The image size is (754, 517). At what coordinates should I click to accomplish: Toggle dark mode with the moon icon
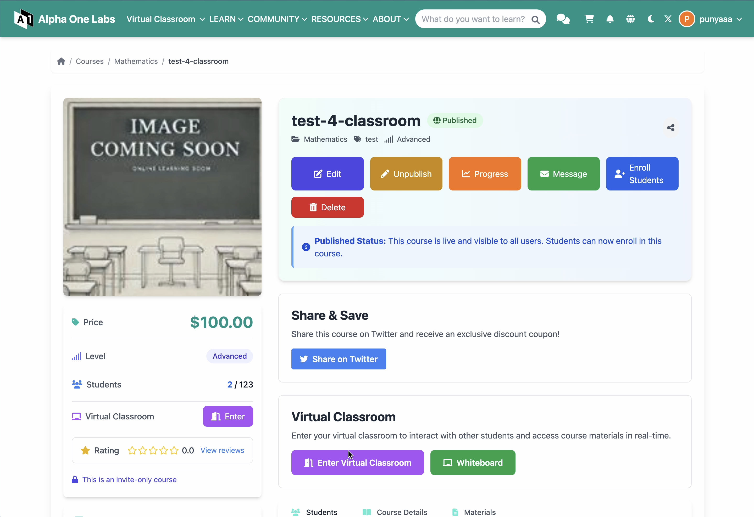[651, 19]
